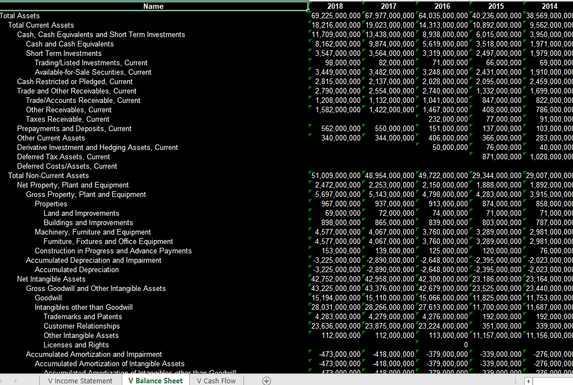Select the Cash and Cash Equivalents label

point(70,44)
